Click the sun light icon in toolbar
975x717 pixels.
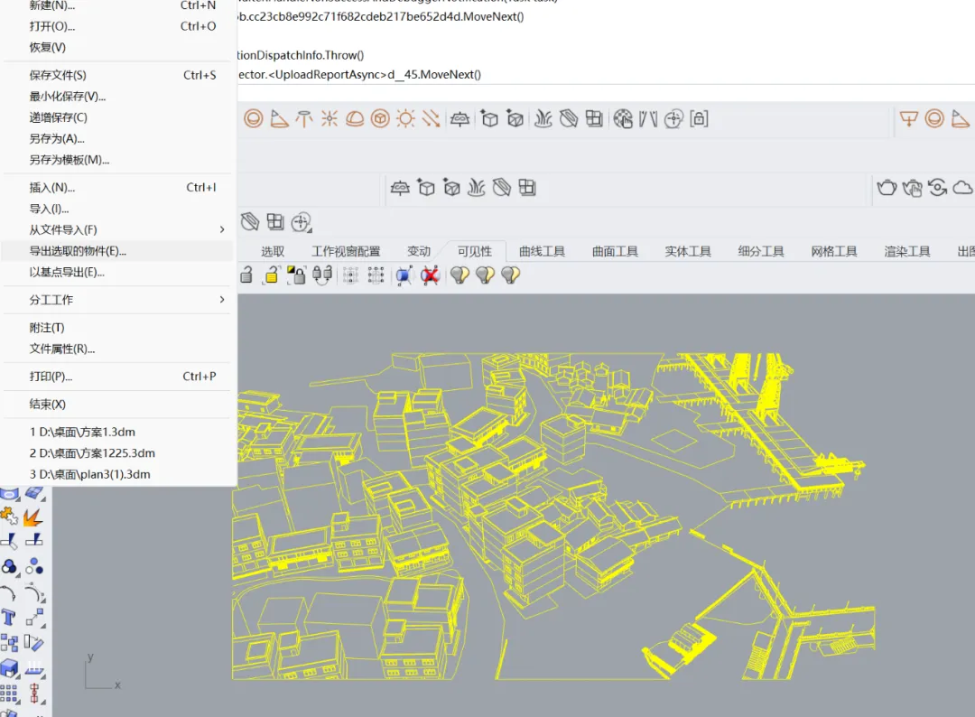point(405,118)
